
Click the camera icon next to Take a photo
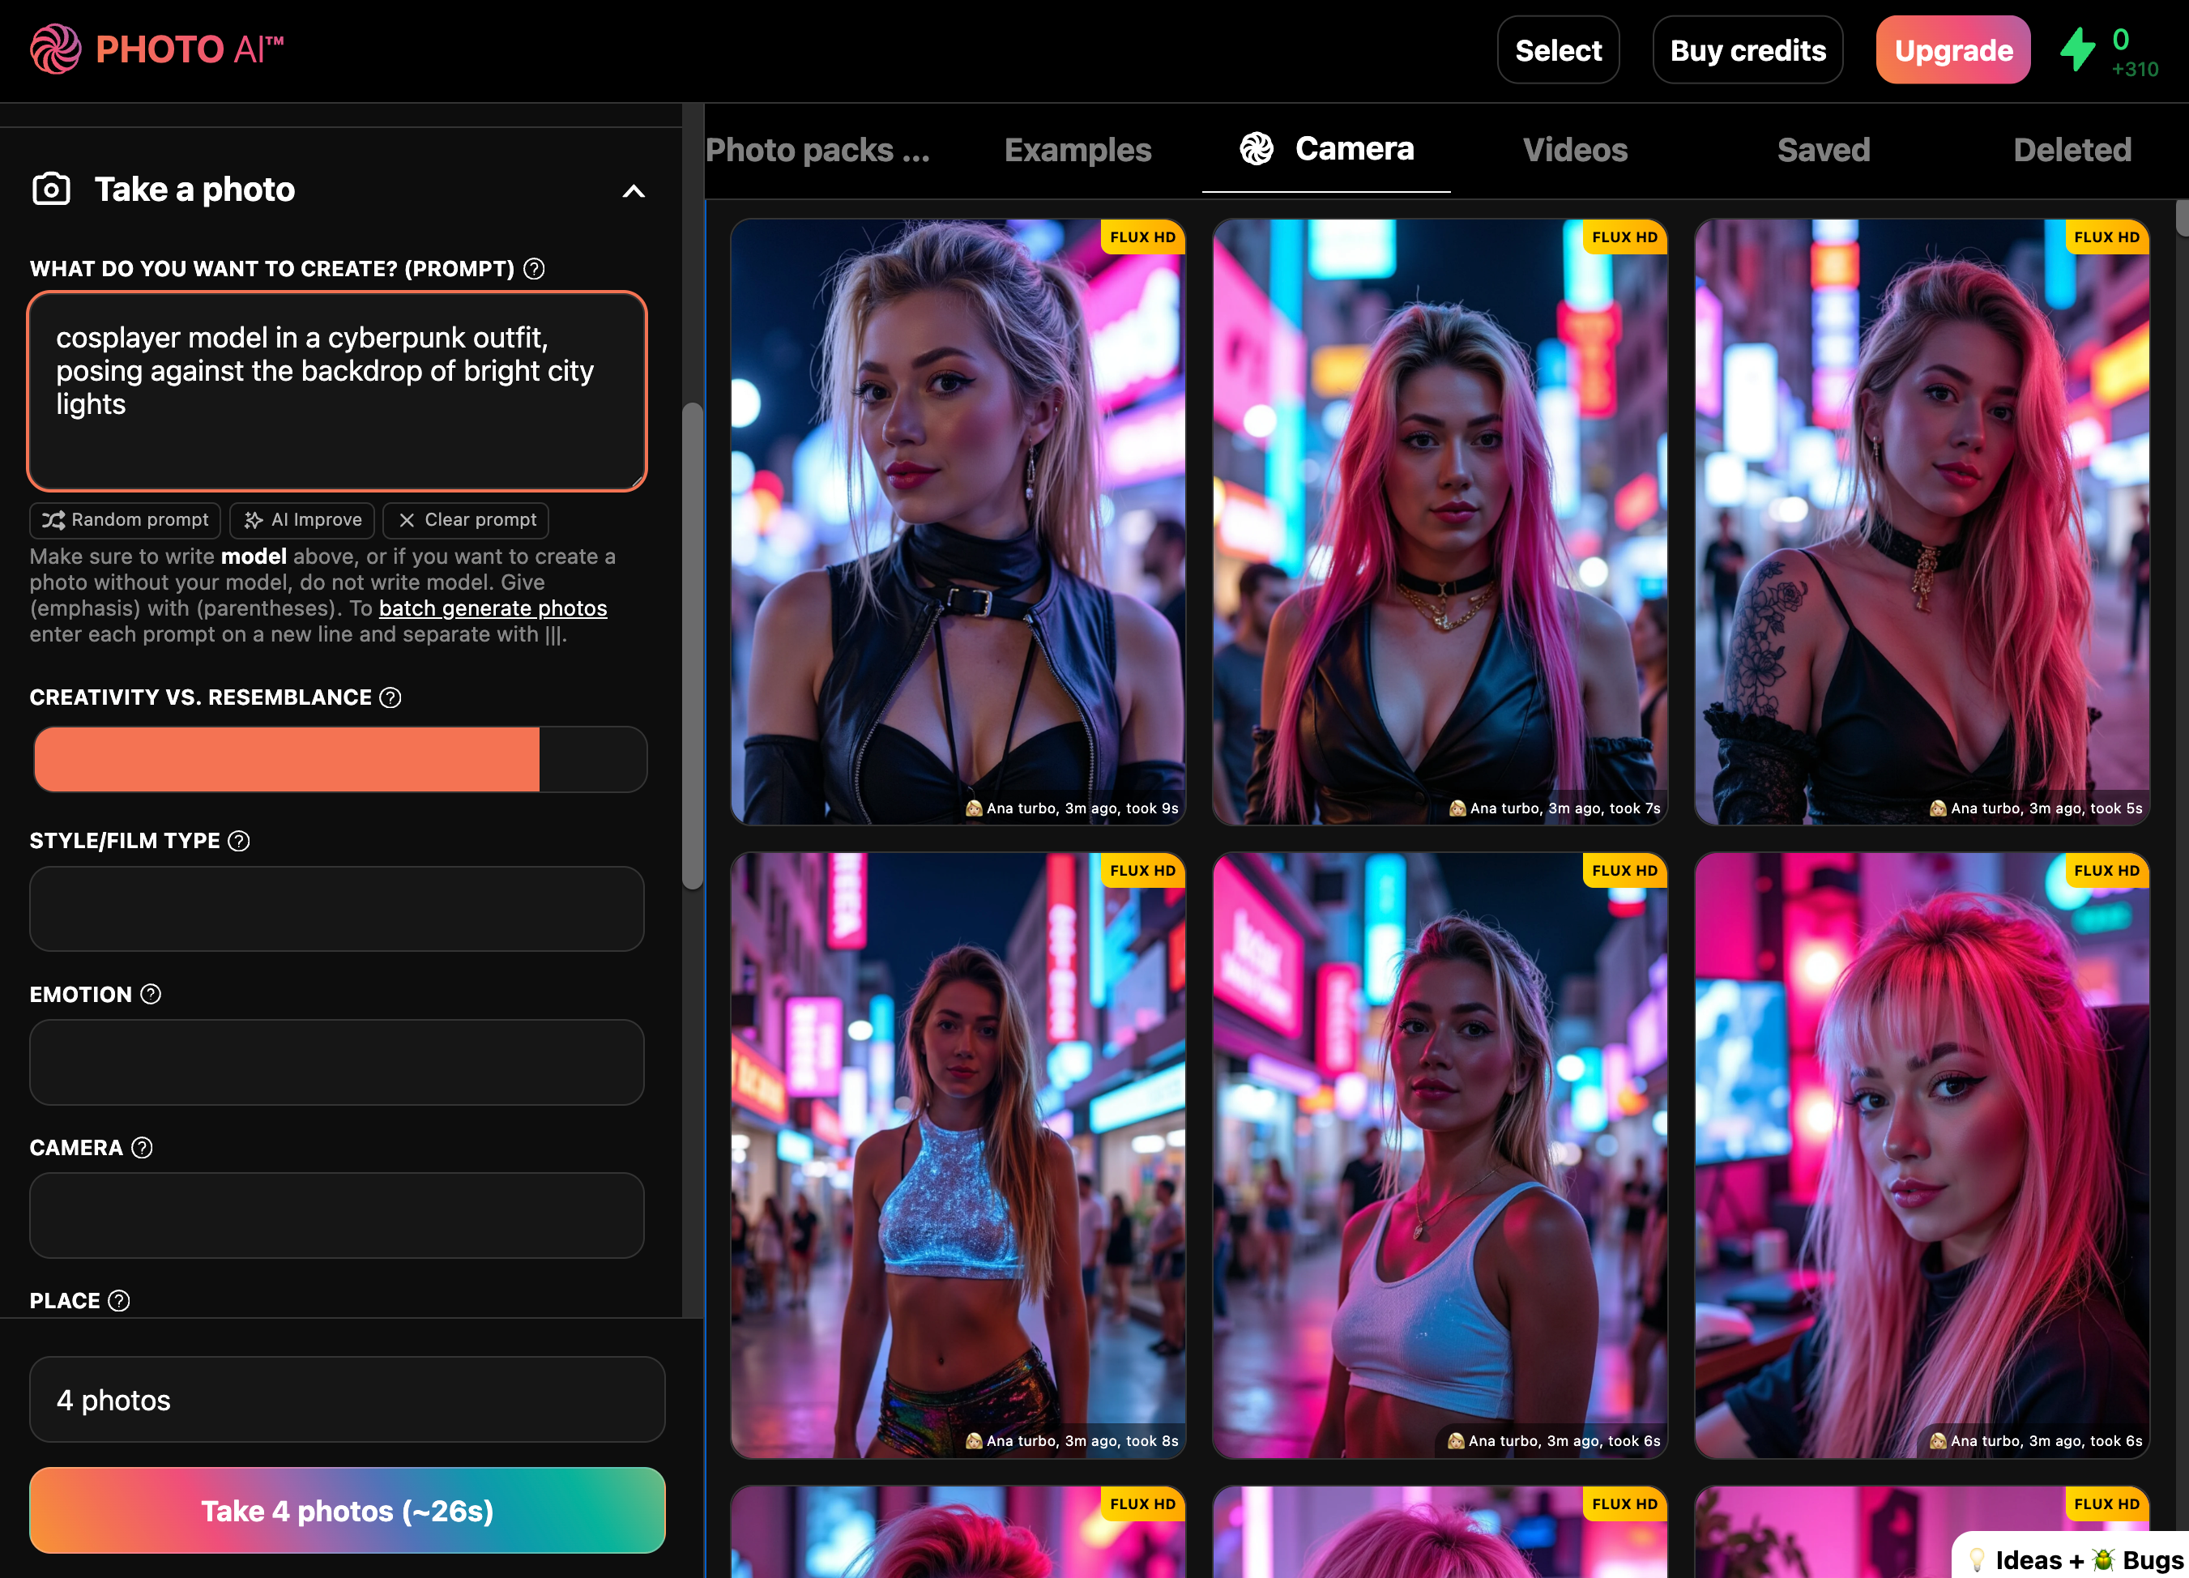pos(51,190)
